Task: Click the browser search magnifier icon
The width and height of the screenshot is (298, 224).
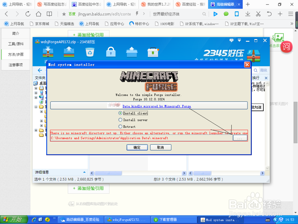Action: pos(204,14)
